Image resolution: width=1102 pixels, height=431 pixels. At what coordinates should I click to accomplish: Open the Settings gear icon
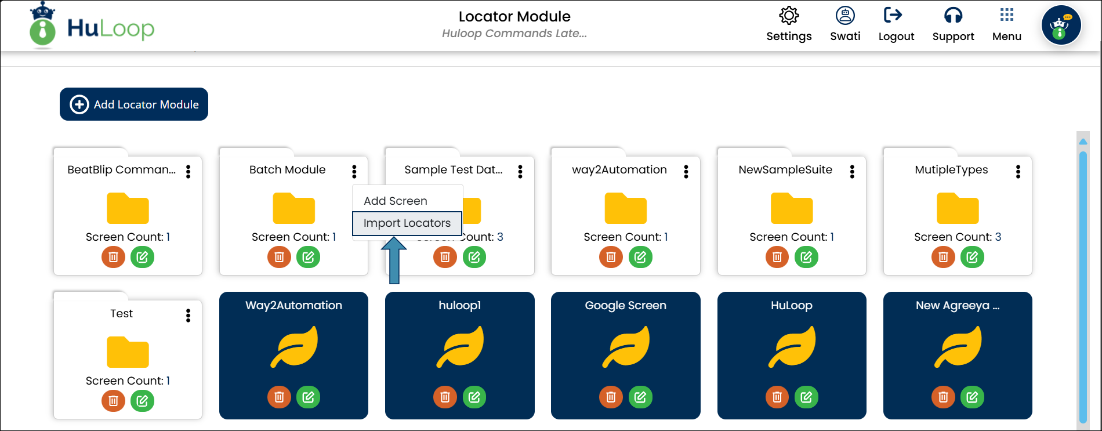[789, 16]
